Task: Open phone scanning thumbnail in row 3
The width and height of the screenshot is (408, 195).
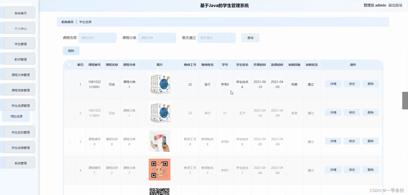Action: [160, 141]
